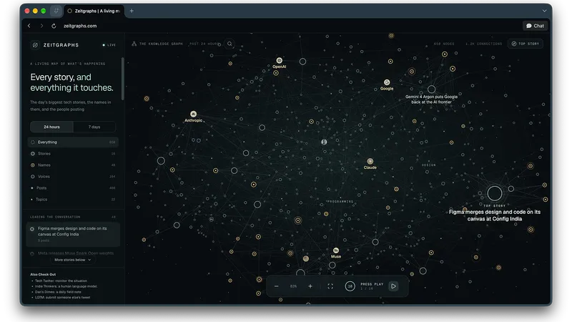572x322 pixels.
Task: Select the Everything filter
Action: point(73,142)
